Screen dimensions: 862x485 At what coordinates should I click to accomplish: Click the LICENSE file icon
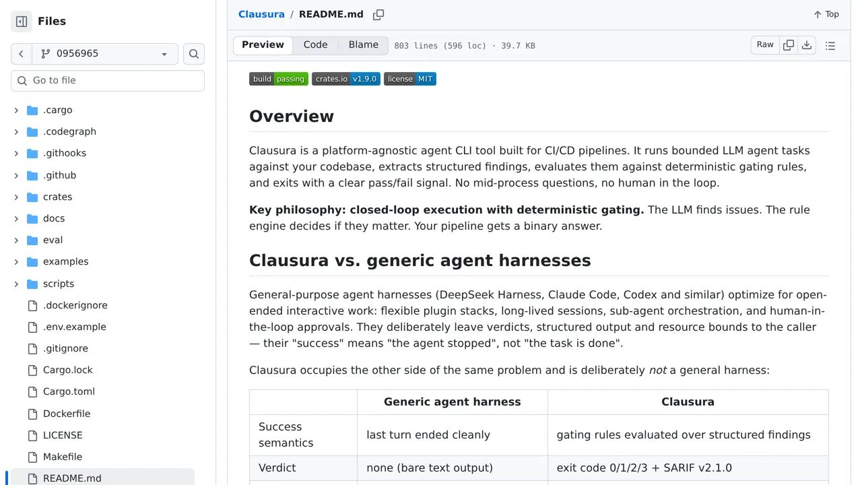(x=32, y=435)
